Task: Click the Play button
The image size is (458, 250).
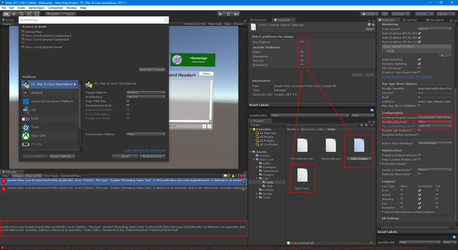Action: pyautogui.click(x=221, y=14)
